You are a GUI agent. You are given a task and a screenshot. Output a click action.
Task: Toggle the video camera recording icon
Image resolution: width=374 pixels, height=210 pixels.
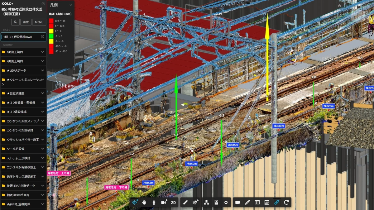(x=238, y=202)
